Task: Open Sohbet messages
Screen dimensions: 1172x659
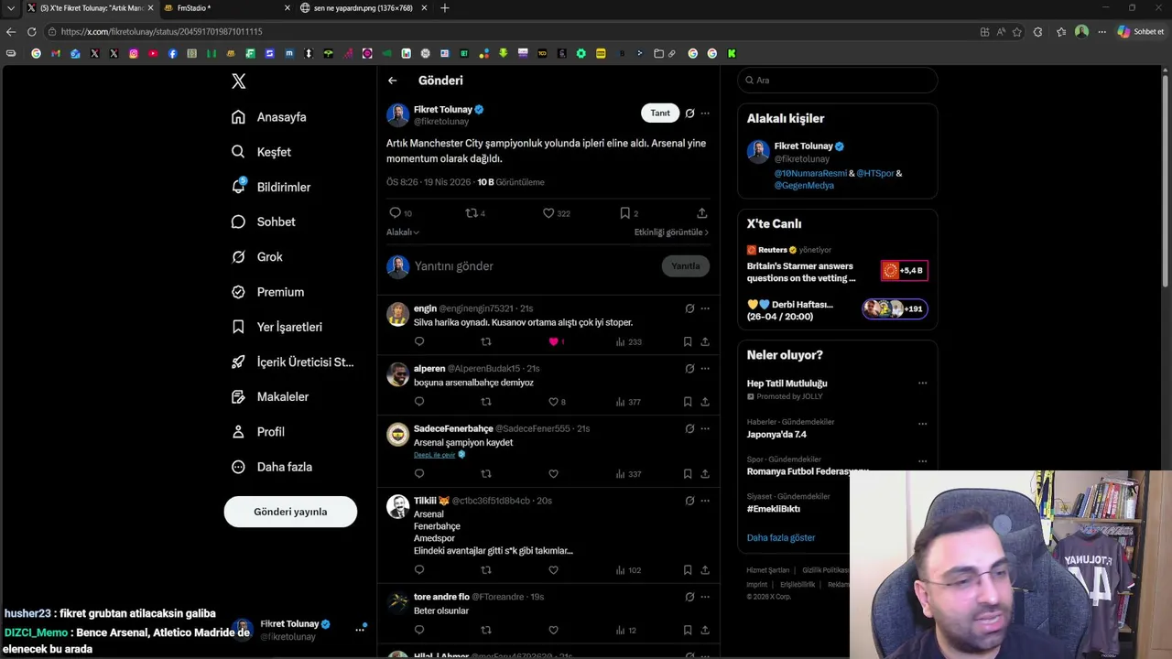Action: (263, 221)
